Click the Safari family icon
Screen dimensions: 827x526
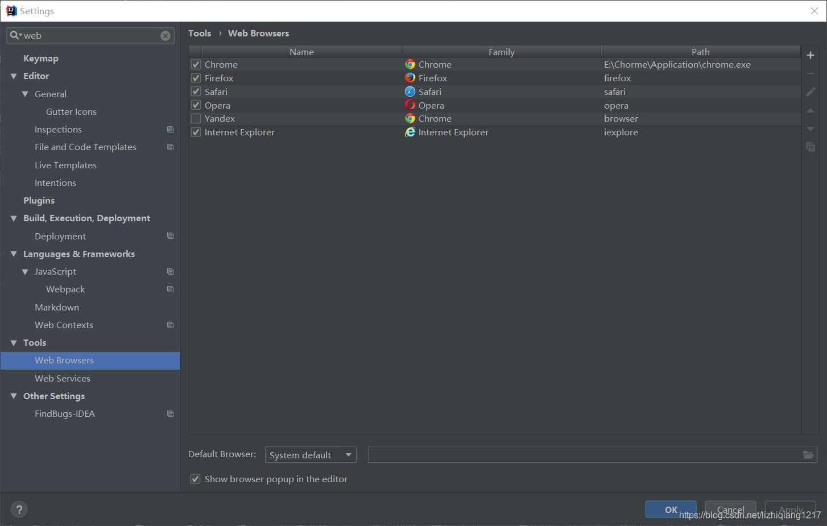(410, 92)
